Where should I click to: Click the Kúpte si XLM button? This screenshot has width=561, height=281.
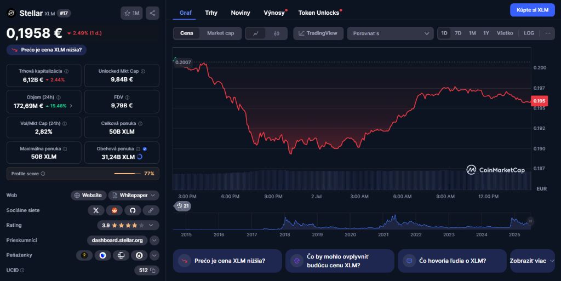(x=533, y=10)
